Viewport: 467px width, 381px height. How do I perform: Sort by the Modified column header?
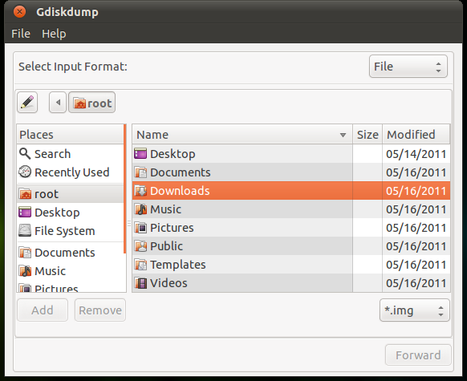416,135
